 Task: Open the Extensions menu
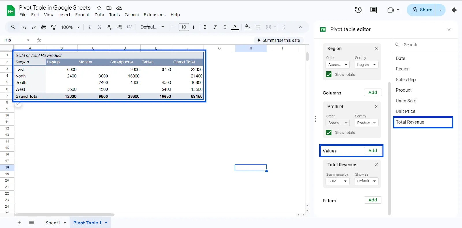[x=154, y=15]
